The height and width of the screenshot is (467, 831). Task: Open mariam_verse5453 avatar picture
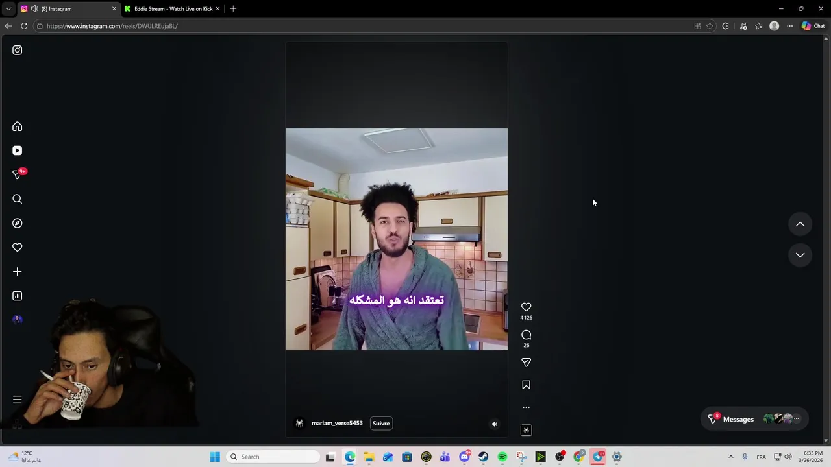(x=299, y=423)
